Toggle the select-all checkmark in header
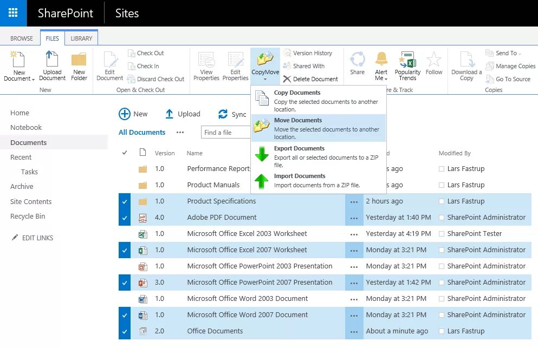This screenshot has width=538, height=348. (125, 153)
